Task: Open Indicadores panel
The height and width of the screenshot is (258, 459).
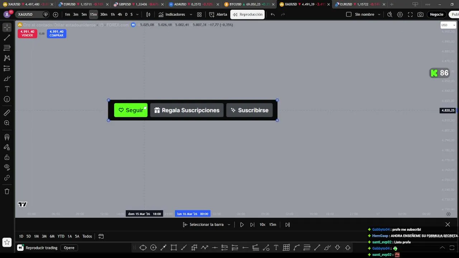Action: coord(172,14)
